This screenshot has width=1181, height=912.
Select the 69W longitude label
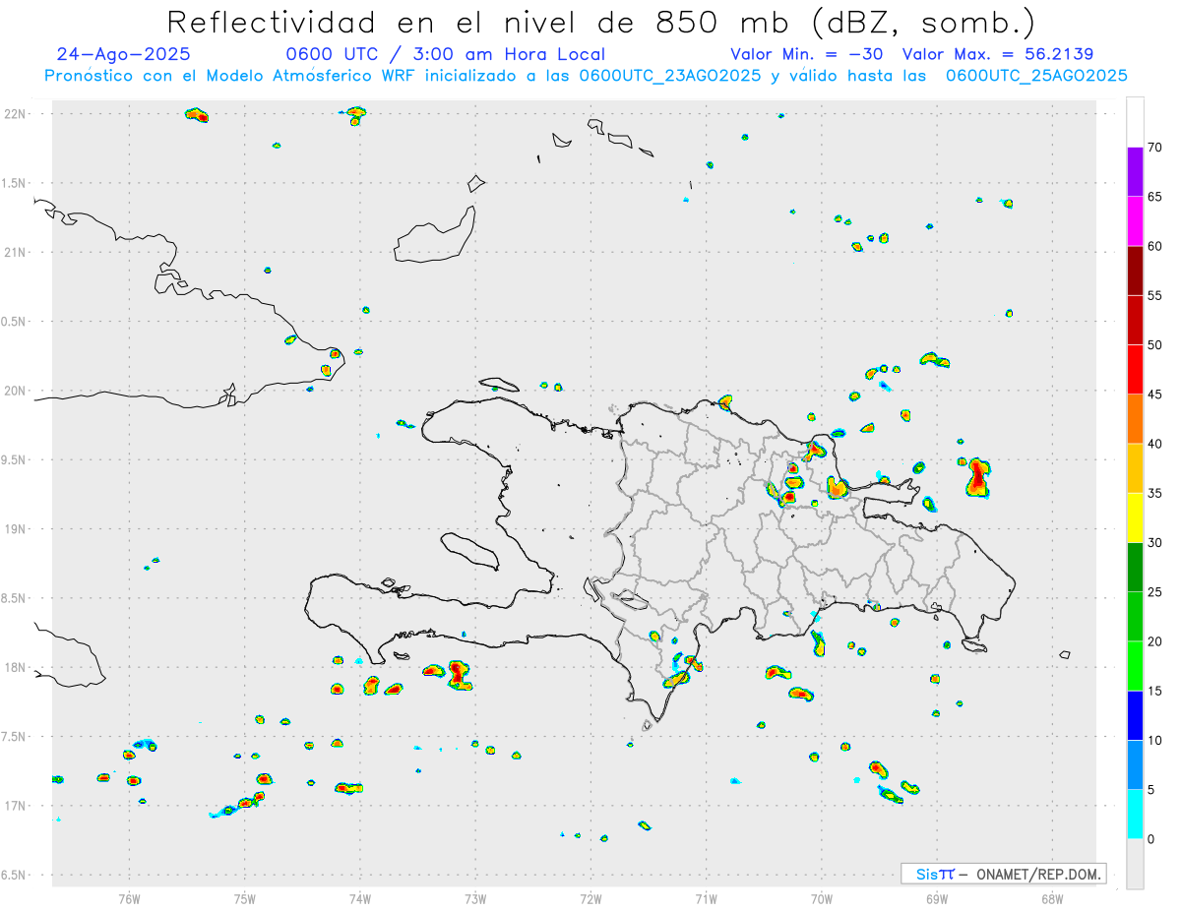936,898
